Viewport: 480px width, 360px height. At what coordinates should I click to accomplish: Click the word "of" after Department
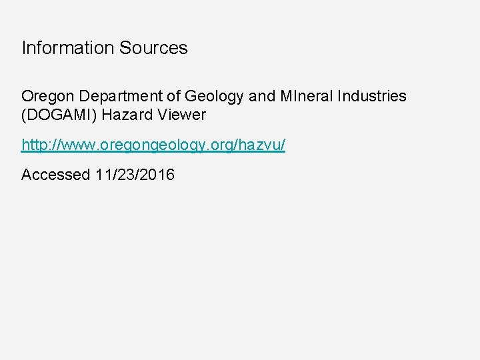coord(171,96)
